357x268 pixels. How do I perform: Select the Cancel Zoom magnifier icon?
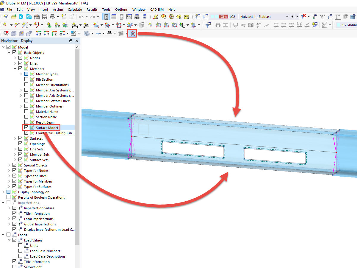(6, 33)
